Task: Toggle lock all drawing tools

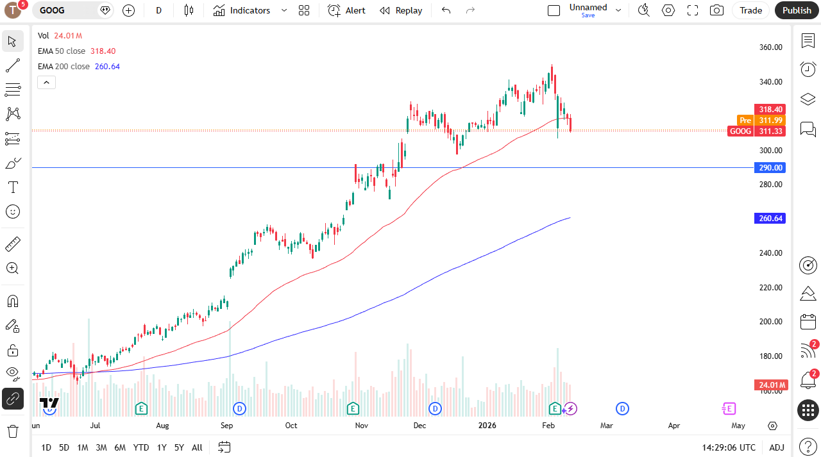Action: [x=12, y=350]
